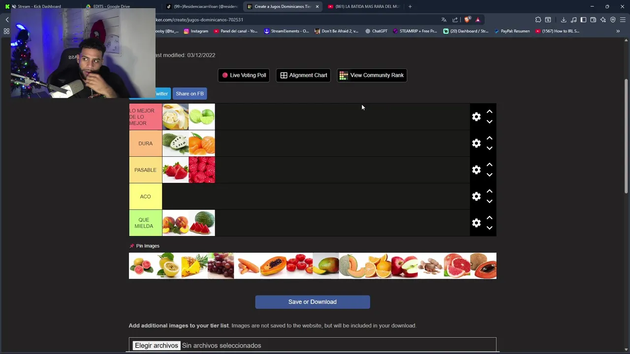Image resolution: width=630 pixels, height=354 pixels.
Task: Start a Live Voting Poll
Action: [244, 75]
